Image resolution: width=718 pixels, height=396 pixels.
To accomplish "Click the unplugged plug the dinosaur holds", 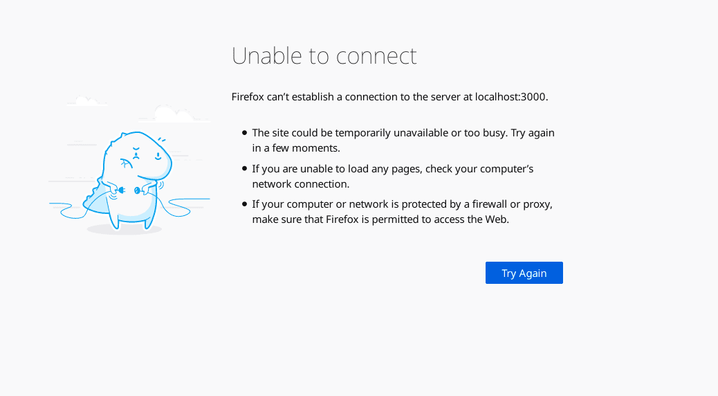I will (120, 190).
